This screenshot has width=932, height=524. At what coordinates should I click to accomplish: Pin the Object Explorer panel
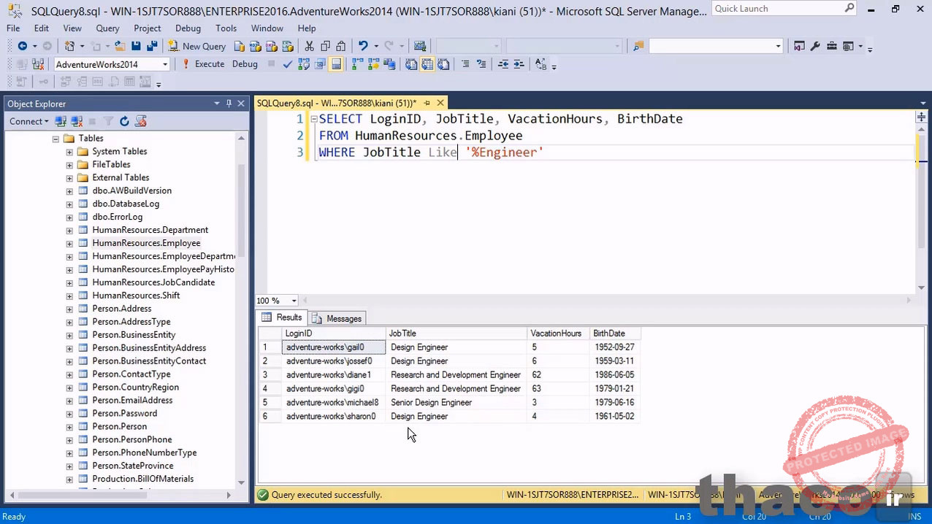[229, 104]
